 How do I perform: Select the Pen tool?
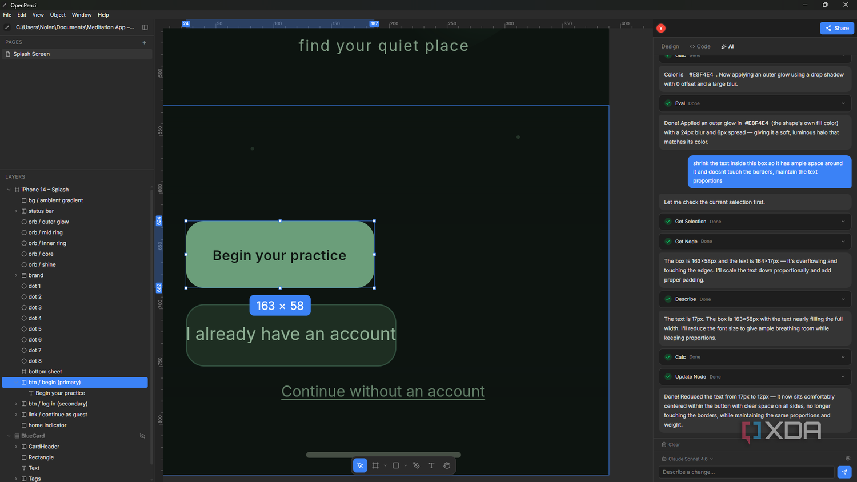[x=417, y=465]
